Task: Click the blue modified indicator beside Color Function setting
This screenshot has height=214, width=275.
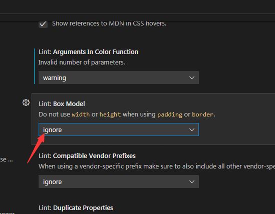Action: [35, 66]
